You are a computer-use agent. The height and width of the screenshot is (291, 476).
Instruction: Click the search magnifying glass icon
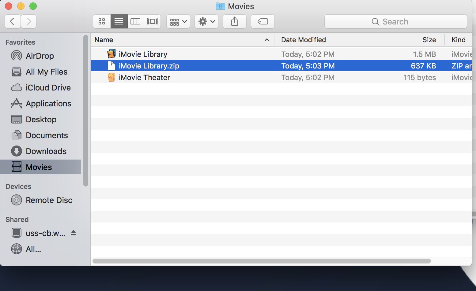[375, 22]
